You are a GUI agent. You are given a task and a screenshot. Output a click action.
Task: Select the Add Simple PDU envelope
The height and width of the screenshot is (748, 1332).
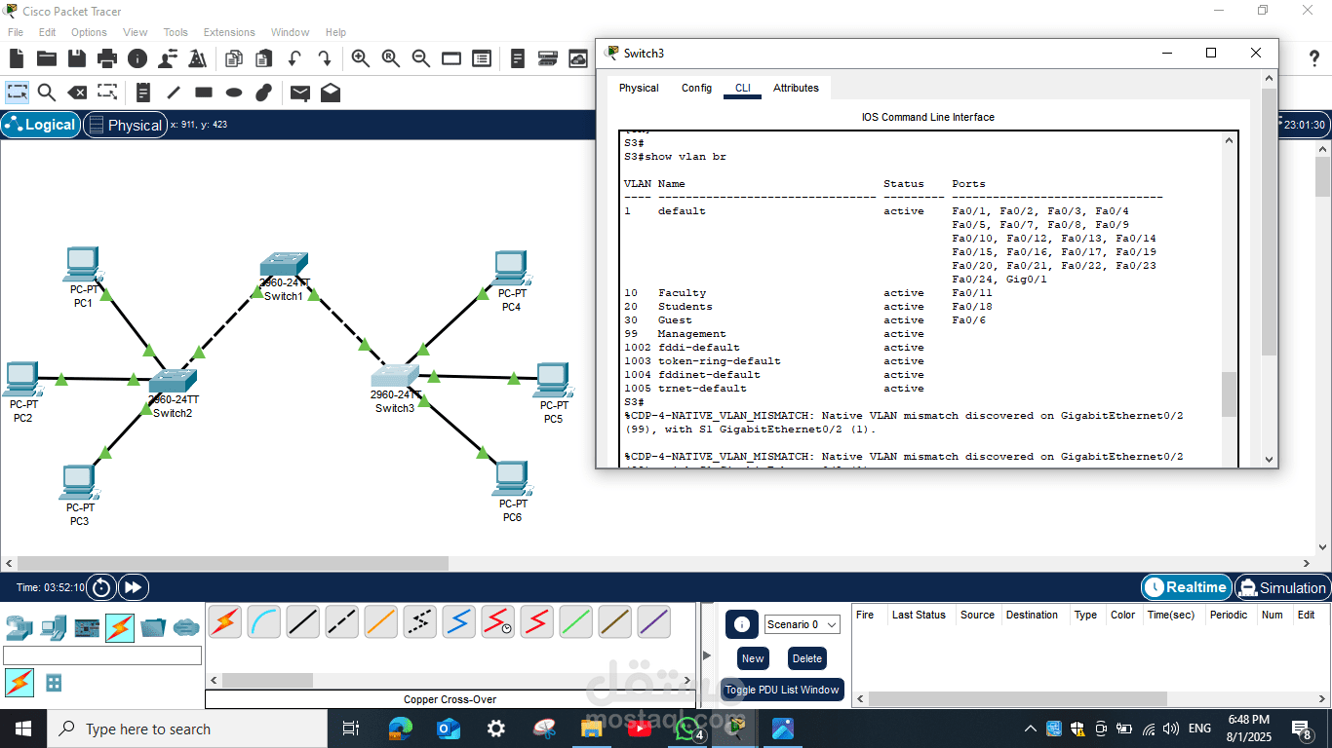(300, 93)
